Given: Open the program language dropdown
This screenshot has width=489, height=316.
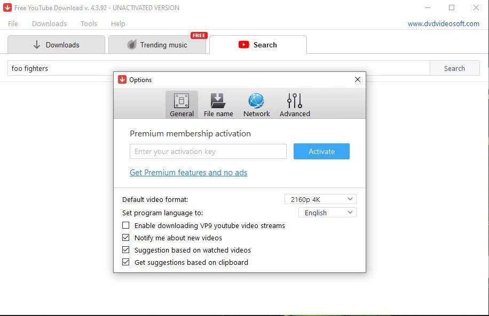Looking at the screenshot, I should pos(327,213).
